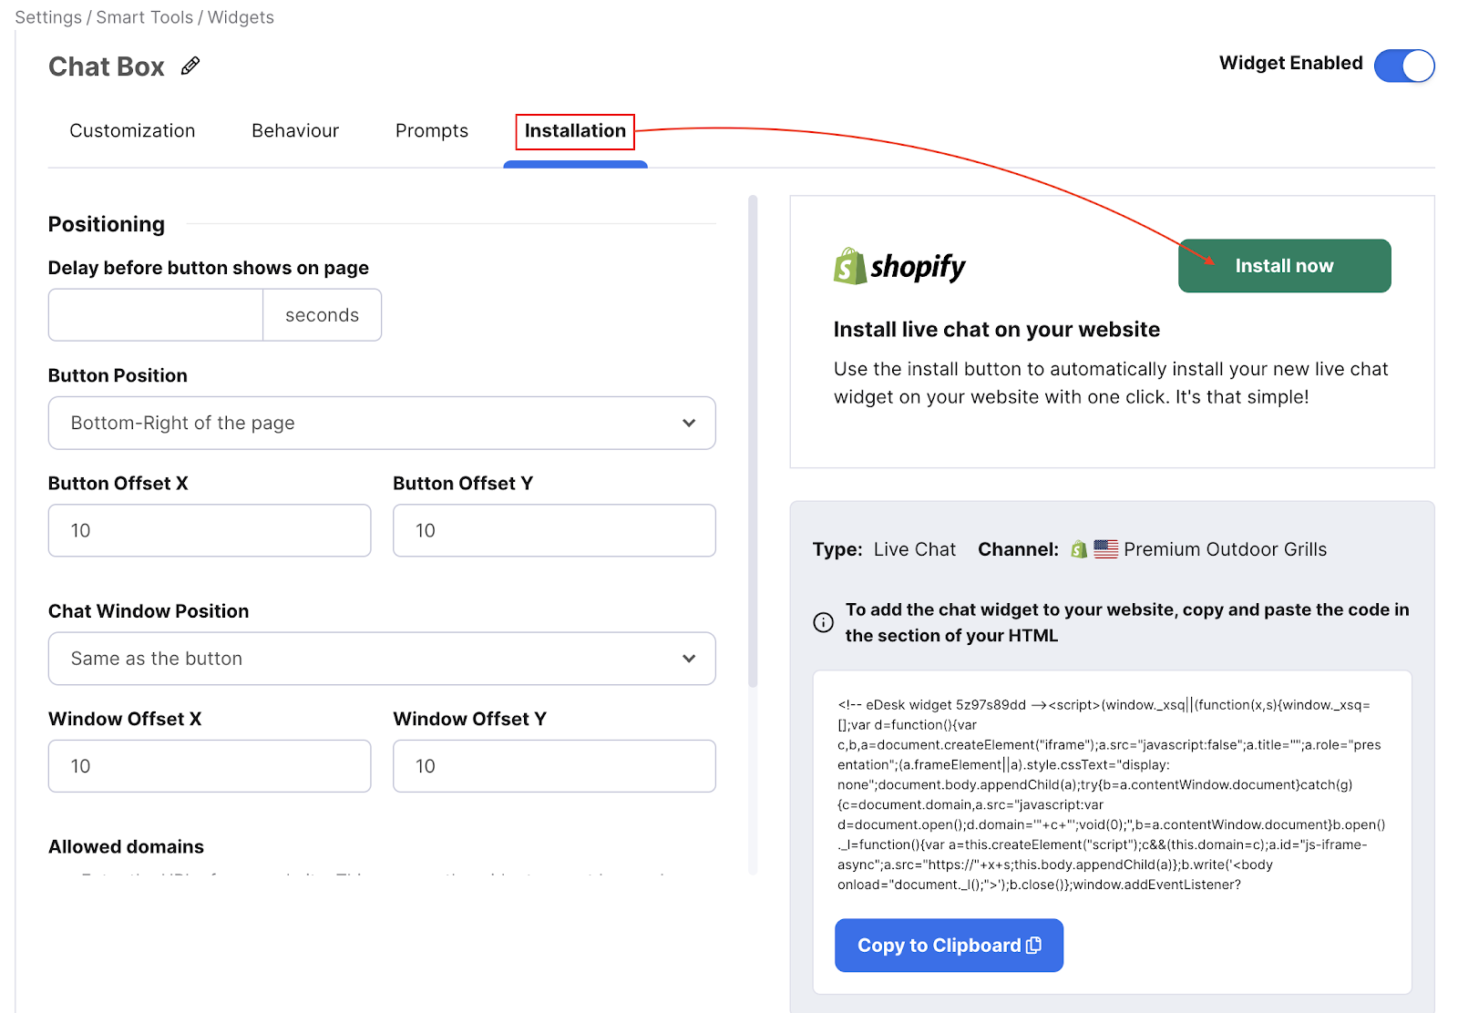The image size is (1458, 1013).
Task: Click the info icon next to widget instructions
Action: tap(823, 622)
